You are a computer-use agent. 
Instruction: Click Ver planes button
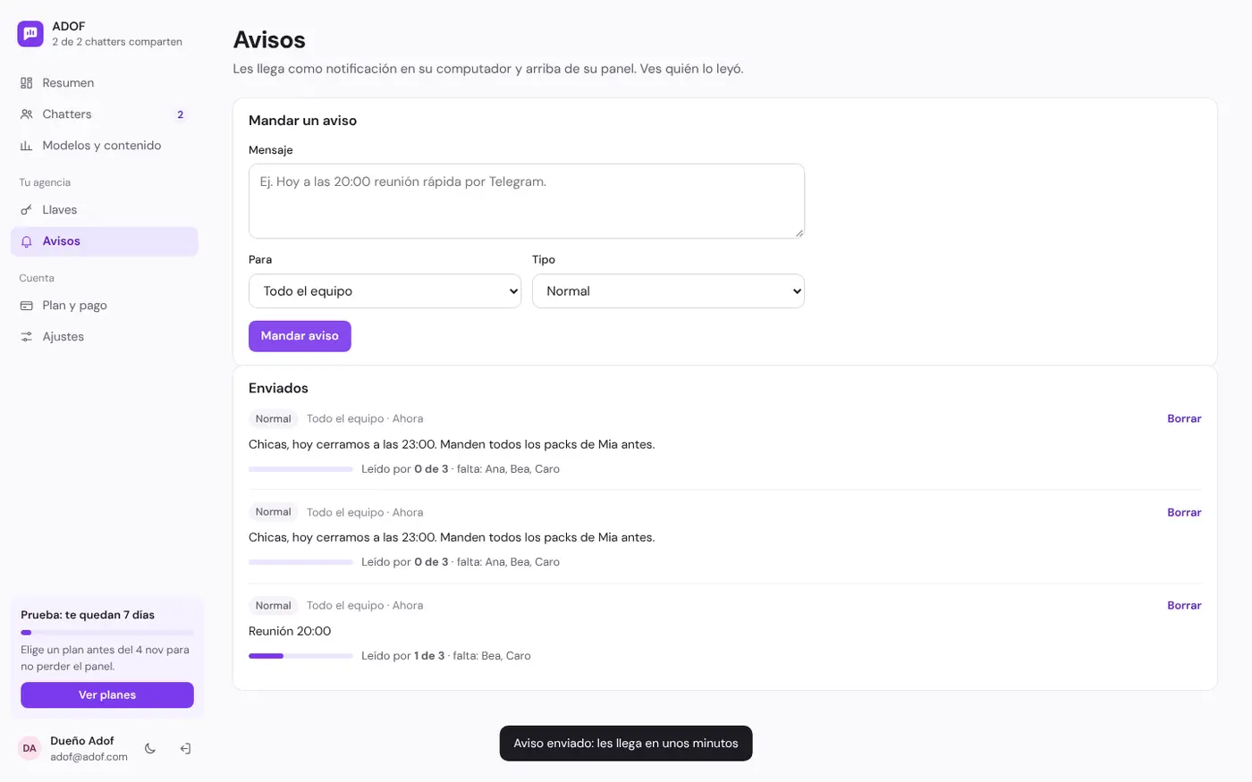107,695
